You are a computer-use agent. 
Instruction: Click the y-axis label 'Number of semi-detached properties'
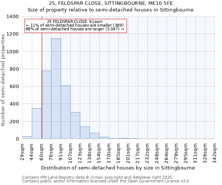[x=3, y=80]
